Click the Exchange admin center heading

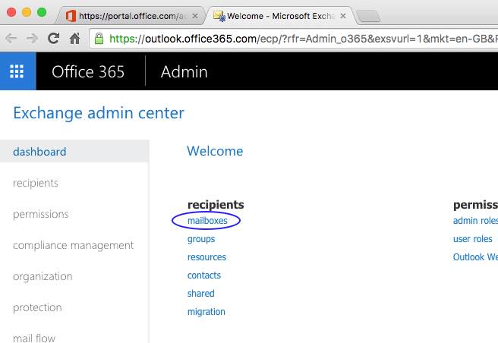99,113
